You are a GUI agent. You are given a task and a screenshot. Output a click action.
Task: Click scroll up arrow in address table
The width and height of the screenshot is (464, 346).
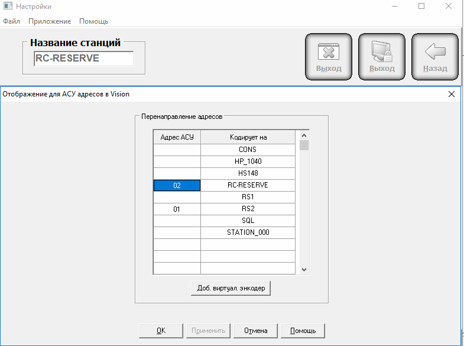tap(304, 135)
